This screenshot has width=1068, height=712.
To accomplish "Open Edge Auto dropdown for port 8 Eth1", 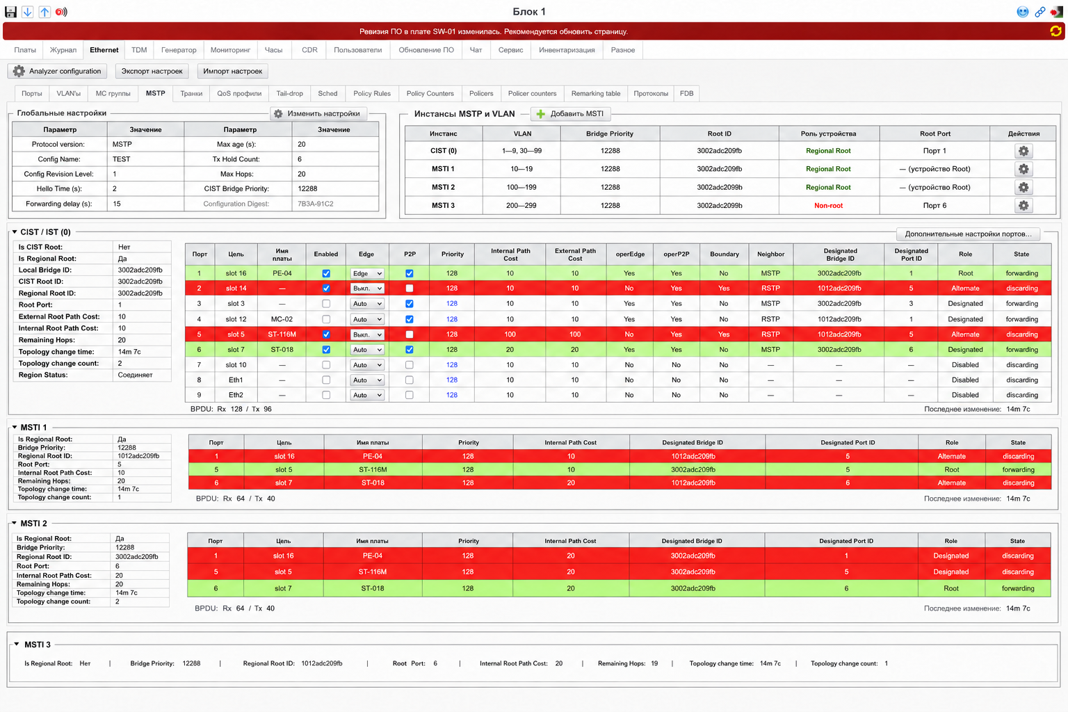I will point(367,380).
